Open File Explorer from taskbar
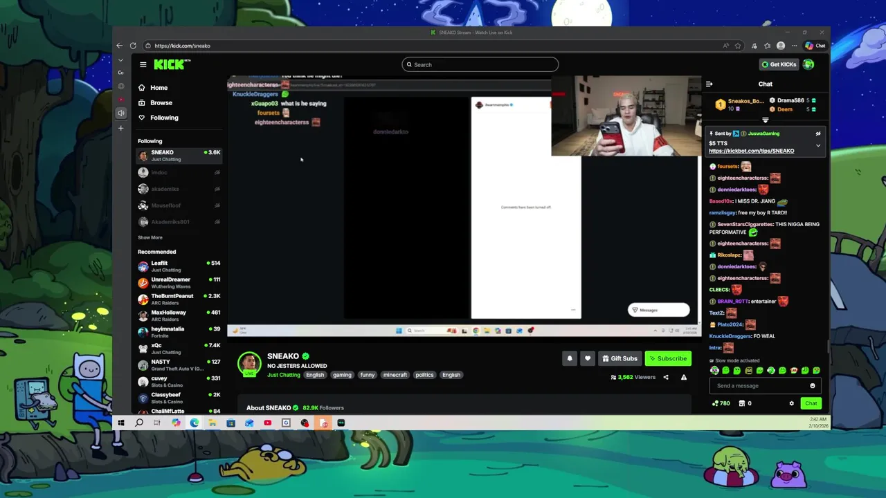 (x=213, y=423)
